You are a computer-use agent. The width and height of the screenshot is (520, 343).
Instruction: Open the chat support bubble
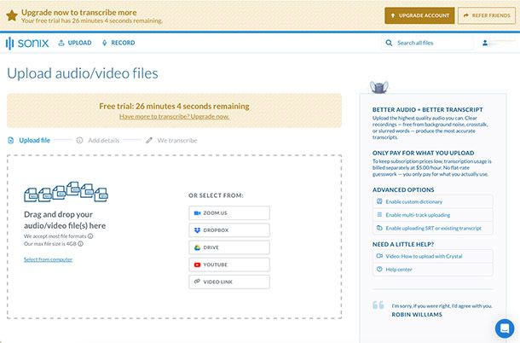point(505,328)
